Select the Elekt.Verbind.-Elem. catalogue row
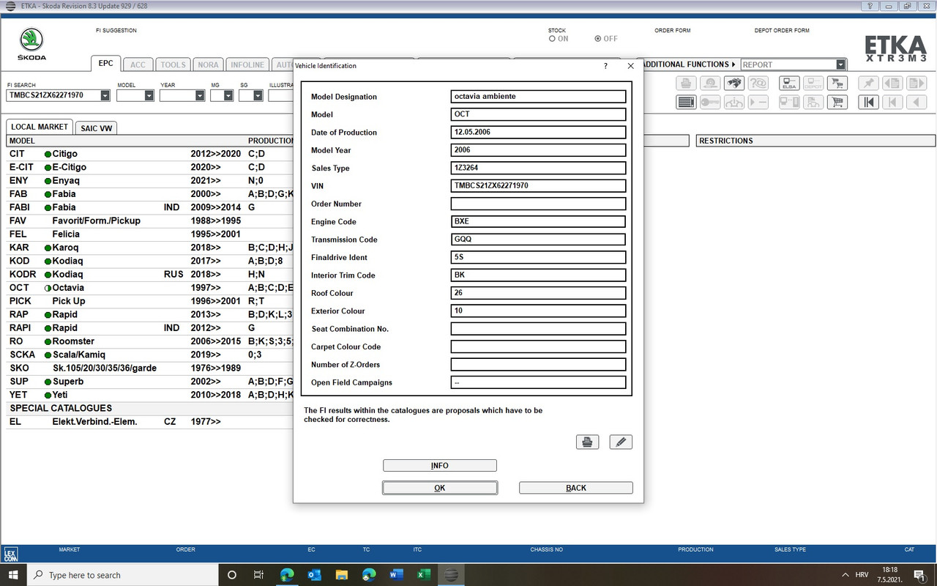The height and width of the screenshot is (586, 937). point(149,422)
